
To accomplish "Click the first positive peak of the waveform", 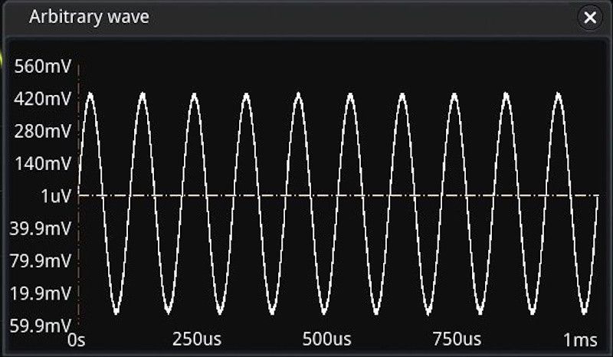I will (90, 94).
